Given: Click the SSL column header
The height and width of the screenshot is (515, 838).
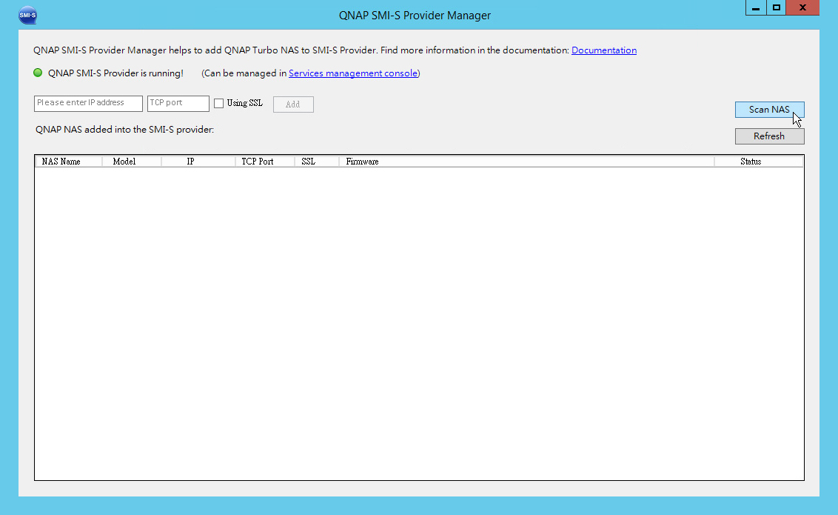Looking at the screenshot, I should point(316,162).
